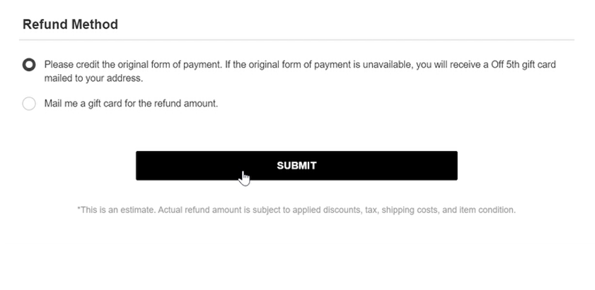Click the '*This is an estimate.' note
This screenshot has height=290, width=595.
(116, 210)
